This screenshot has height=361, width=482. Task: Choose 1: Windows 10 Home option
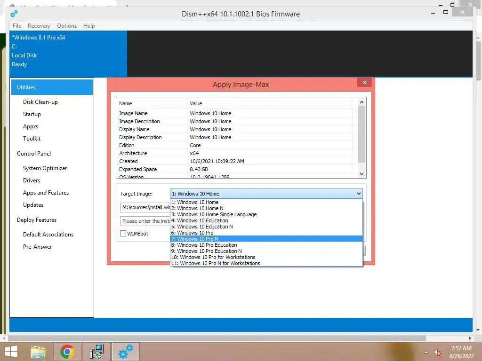(266, 202)
